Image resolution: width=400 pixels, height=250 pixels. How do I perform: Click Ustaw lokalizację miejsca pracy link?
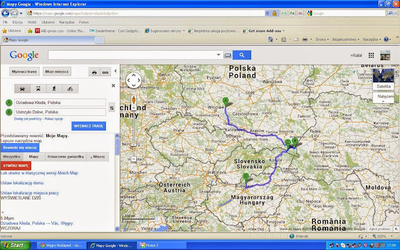coord(30,193)
